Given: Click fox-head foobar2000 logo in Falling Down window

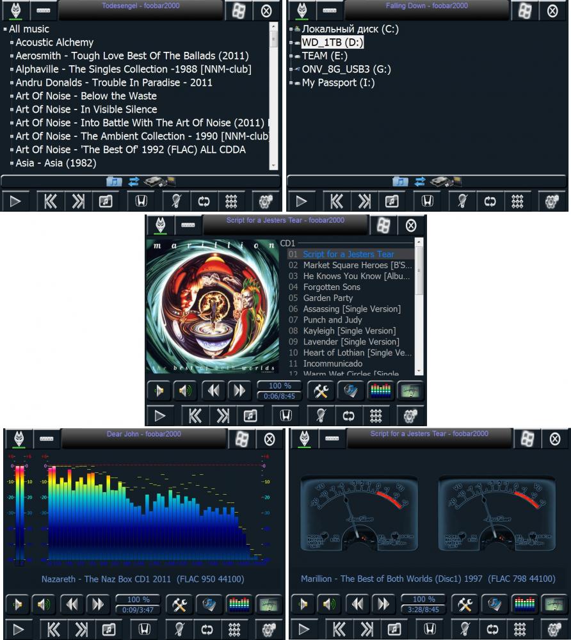Looking at the screenshot, I should coord(300,10).
